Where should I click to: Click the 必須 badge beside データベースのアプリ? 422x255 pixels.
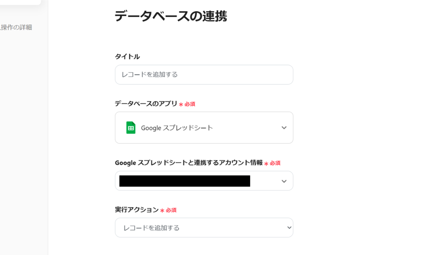(190, 104)
